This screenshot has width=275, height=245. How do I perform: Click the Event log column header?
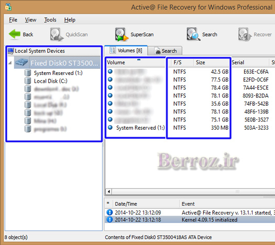(x=227, y=204)
